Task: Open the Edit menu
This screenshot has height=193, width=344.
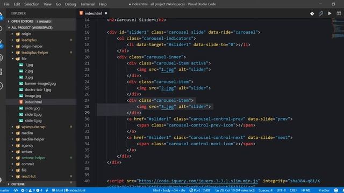Action: click(x=17, y=4)
